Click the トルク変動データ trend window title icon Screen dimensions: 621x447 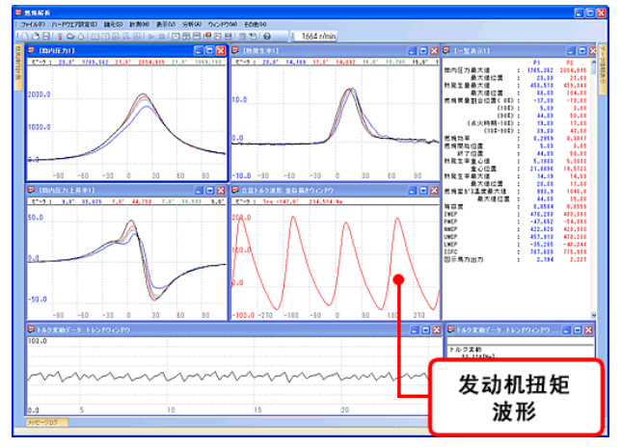coord(31,329)
